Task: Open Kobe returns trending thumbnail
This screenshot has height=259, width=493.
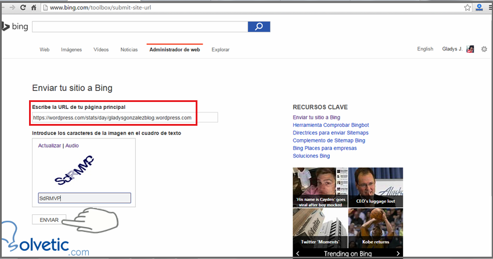Action: (x=376, y=228)
